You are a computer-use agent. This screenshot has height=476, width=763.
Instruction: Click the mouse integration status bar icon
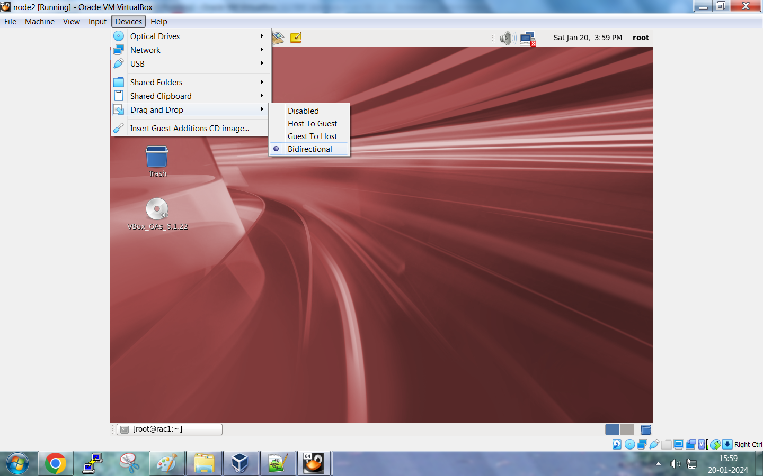pyautogui.click(x=715, y=444)
